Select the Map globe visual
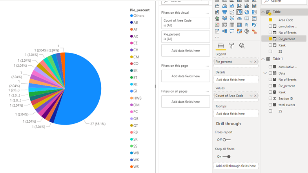The image size is (308, 173). (x=217, y=19)
